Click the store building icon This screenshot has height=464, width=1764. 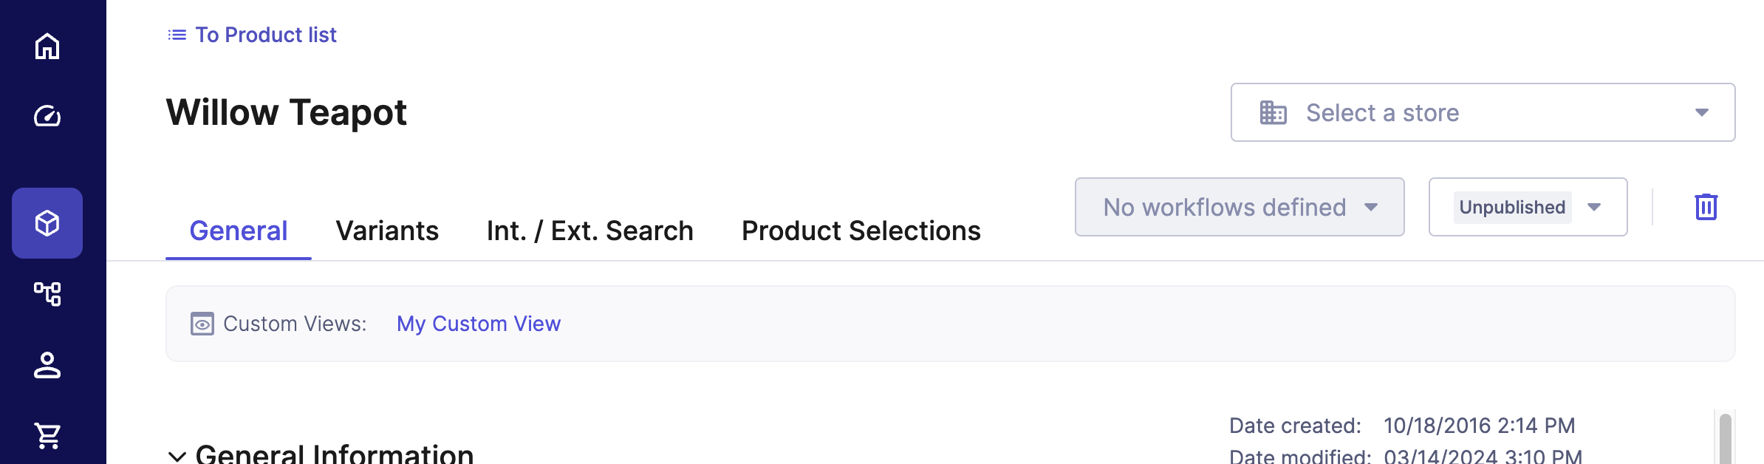tap(1273, 113)
